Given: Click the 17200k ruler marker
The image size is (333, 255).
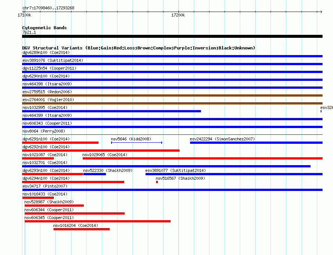Looking at the screenshot, I should pos(178,15).
